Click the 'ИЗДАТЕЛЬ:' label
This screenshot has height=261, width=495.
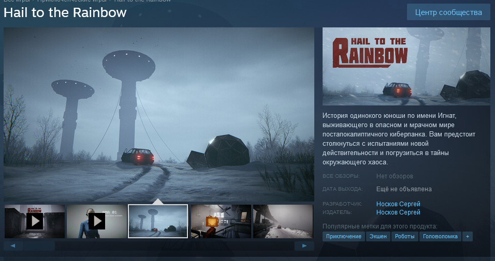337,212
